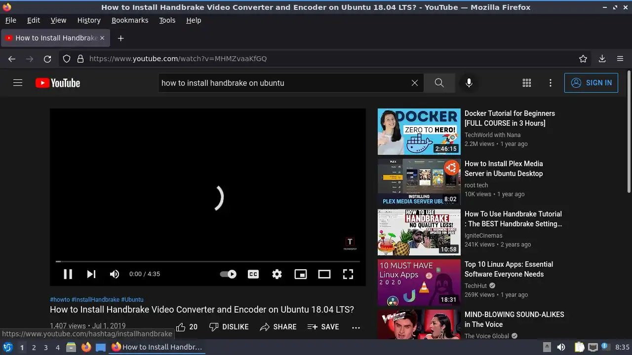The width and height of the screenshot is (632, 355).
Task: Submit search with magnifier button
Action: (x=439, y=83)
